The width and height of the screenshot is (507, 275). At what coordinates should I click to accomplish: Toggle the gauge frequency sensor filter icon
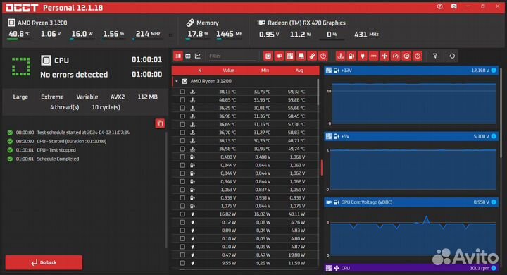(x=396, y=56)
